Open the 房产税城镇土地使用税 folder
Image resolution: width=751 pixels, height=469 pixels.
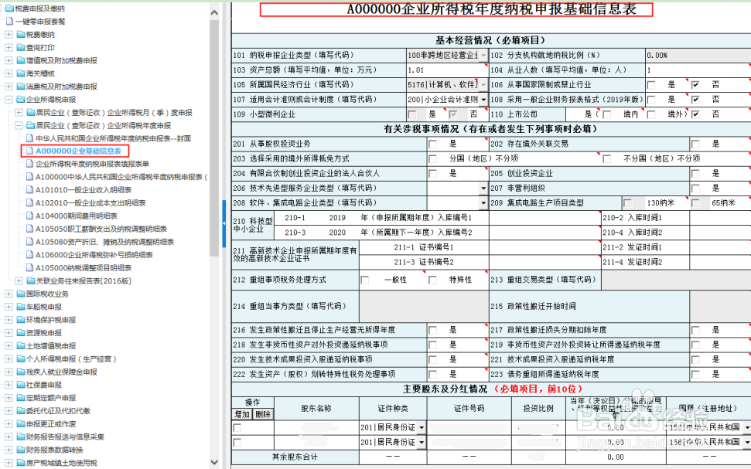coord(62,462)
